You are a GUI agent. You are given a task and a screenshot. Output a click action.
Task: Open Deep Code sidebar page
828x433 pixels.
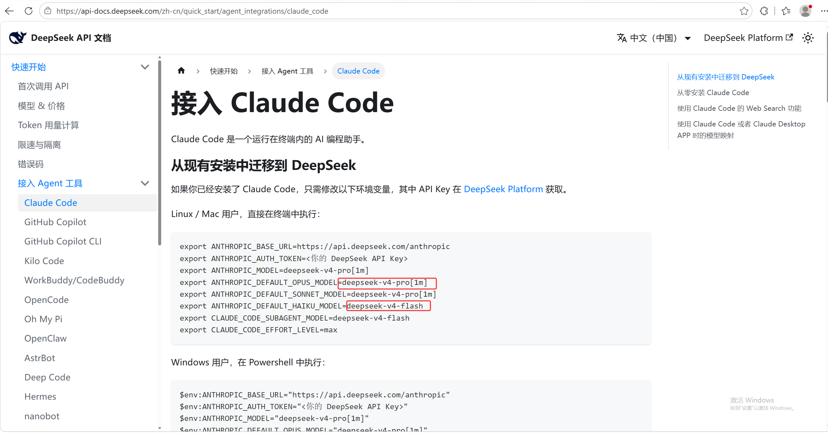coord(47,377)
